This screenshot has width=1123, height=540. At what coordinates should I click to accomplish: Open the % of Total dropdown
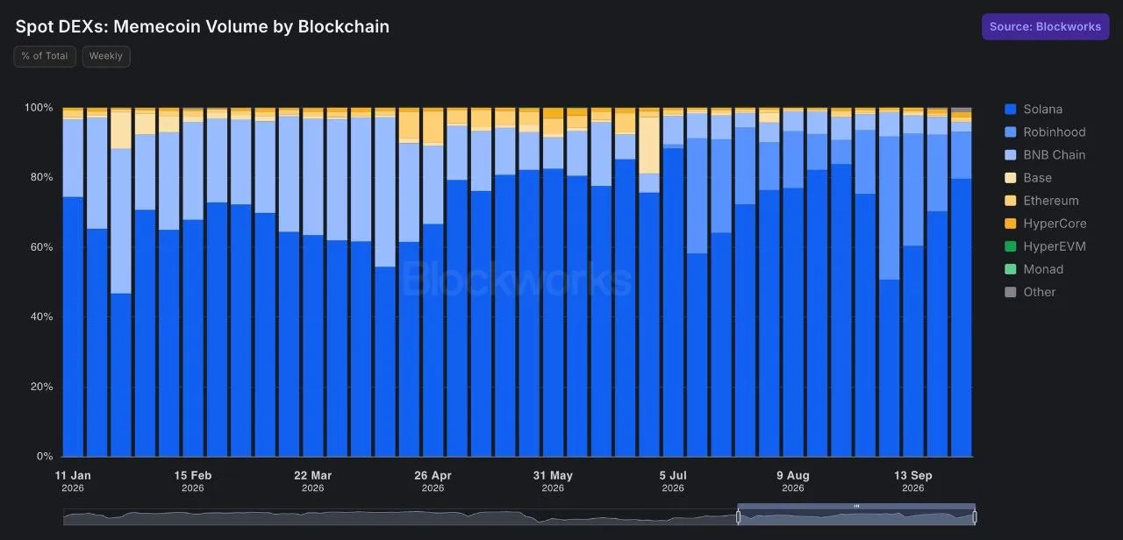(45, 56)
